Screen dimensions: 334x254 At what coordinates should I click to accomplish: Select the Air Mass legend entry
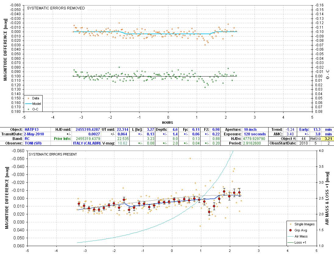(297, 236)
